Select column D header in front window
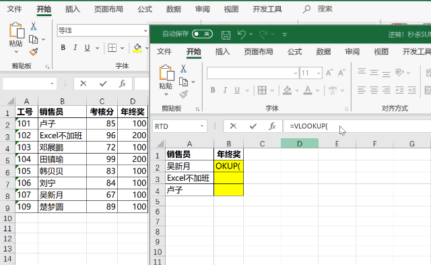431x265 pixels. click(300, 144)
